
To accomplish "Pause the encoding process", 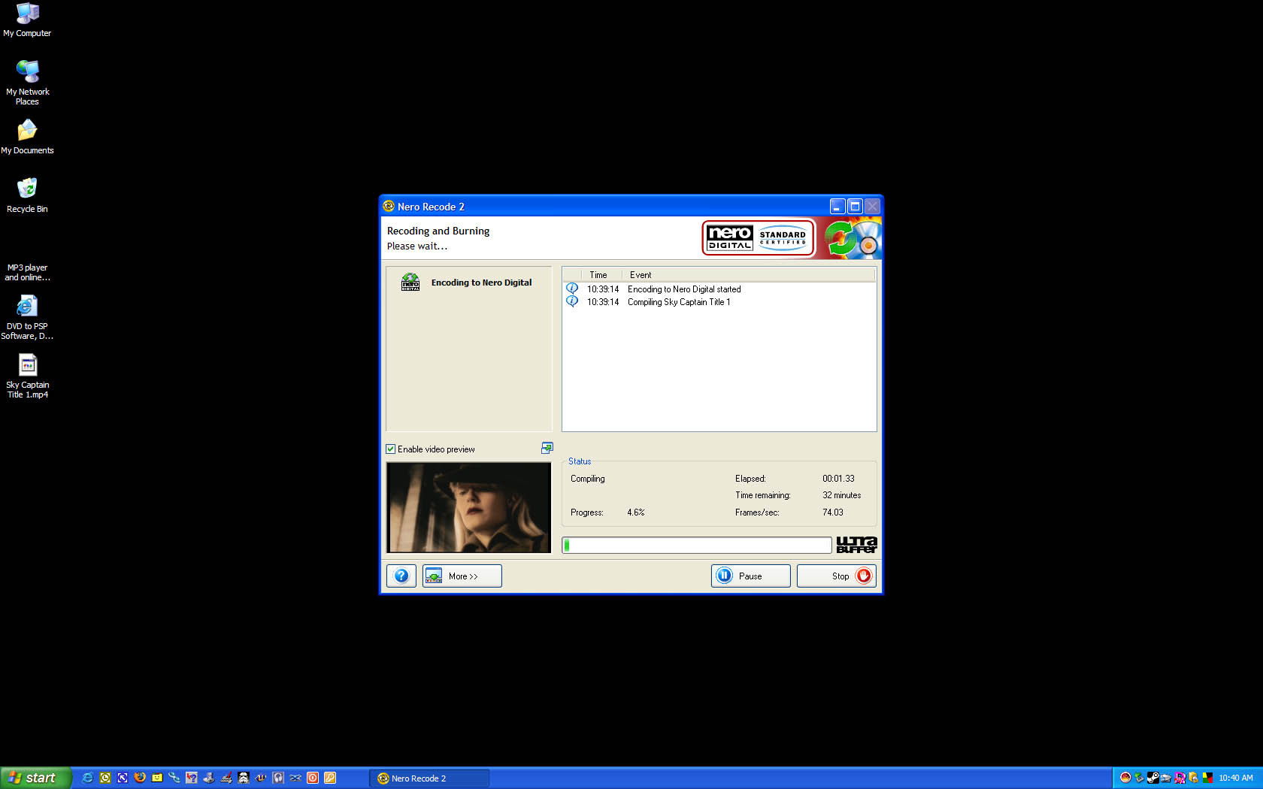I will [750, 576].
